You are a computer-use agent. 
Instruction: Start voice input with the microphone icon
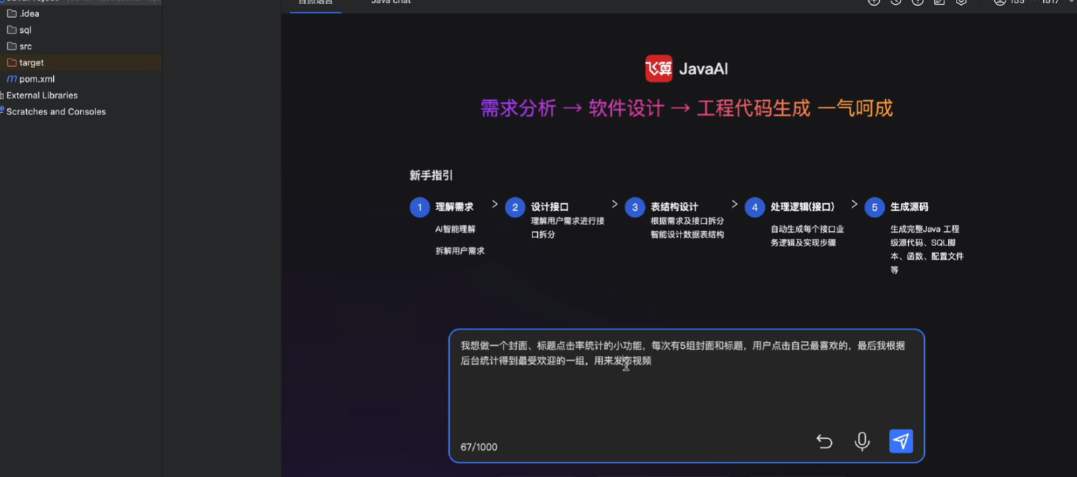[862, 441]
